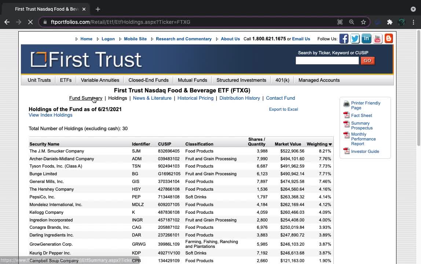
Task: Open the Managed Accounts menu
Action: tap(319, 80)
